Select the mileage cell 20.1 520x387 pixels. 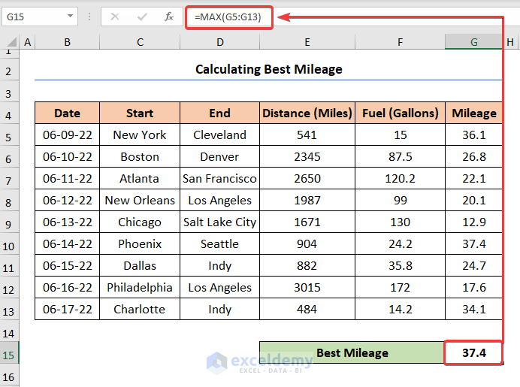(x=474, y=201)
